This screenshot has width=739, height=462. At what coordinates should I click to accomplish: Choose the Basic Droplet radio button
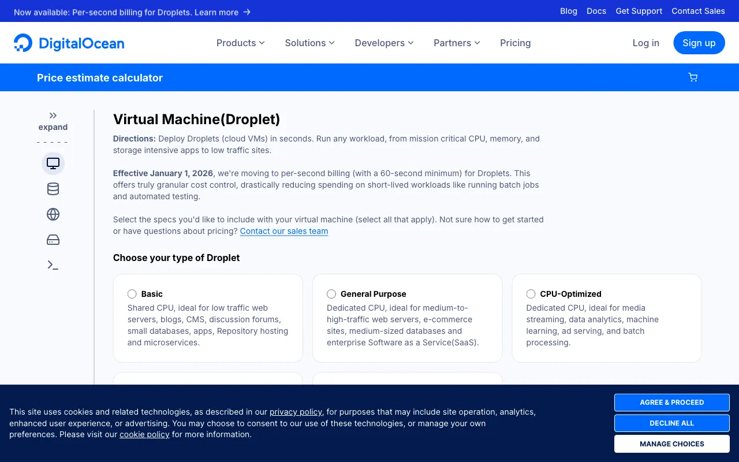click(132, 294)
